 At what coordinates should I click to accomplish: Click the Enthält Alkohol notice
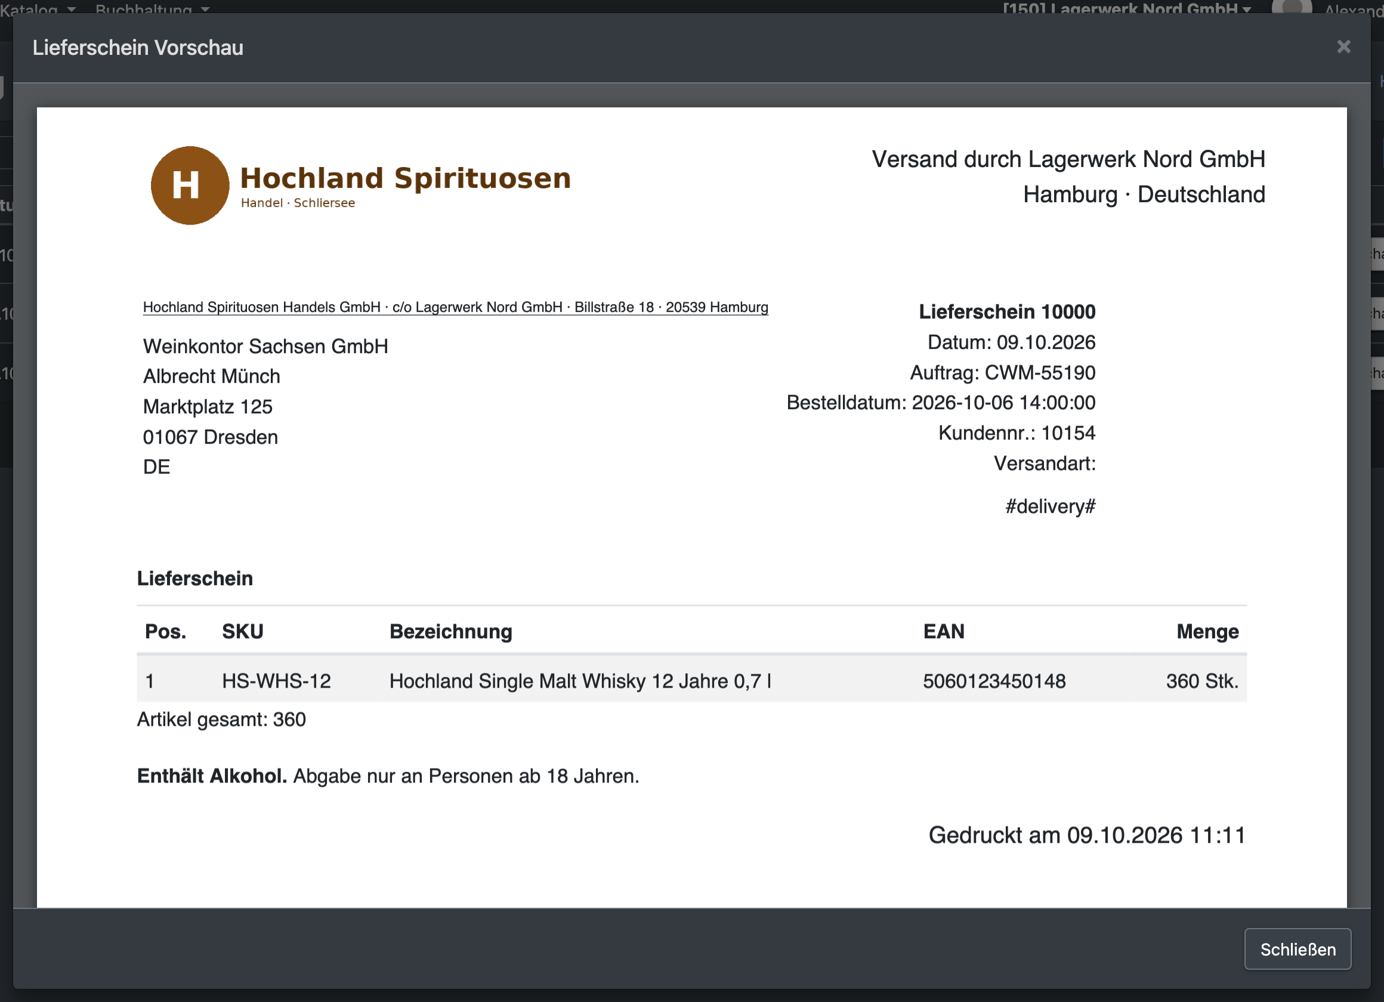coord(388,775)
